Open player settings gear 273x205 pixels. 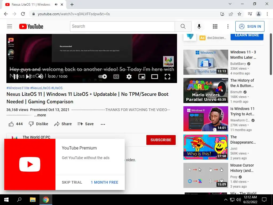(x=129, y=77)
